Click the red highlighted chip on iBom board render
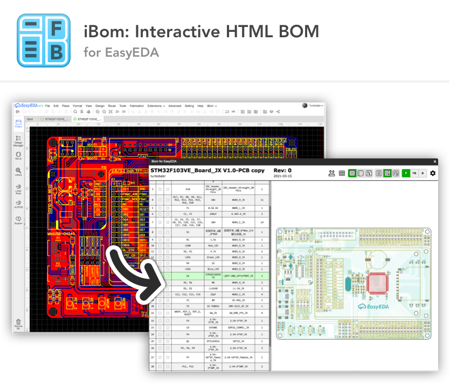Screen dimensions: 450x392 pos(377,283)
